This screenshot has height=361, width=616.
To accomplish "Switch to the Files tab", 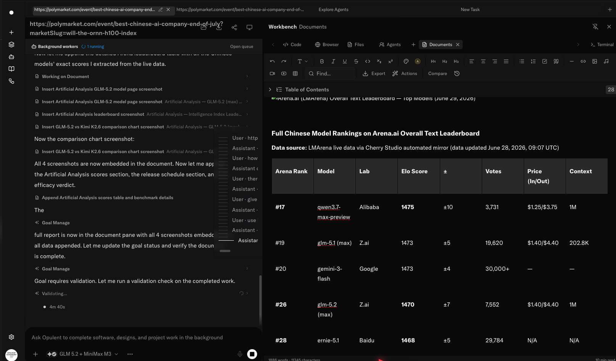I will 355,45.
